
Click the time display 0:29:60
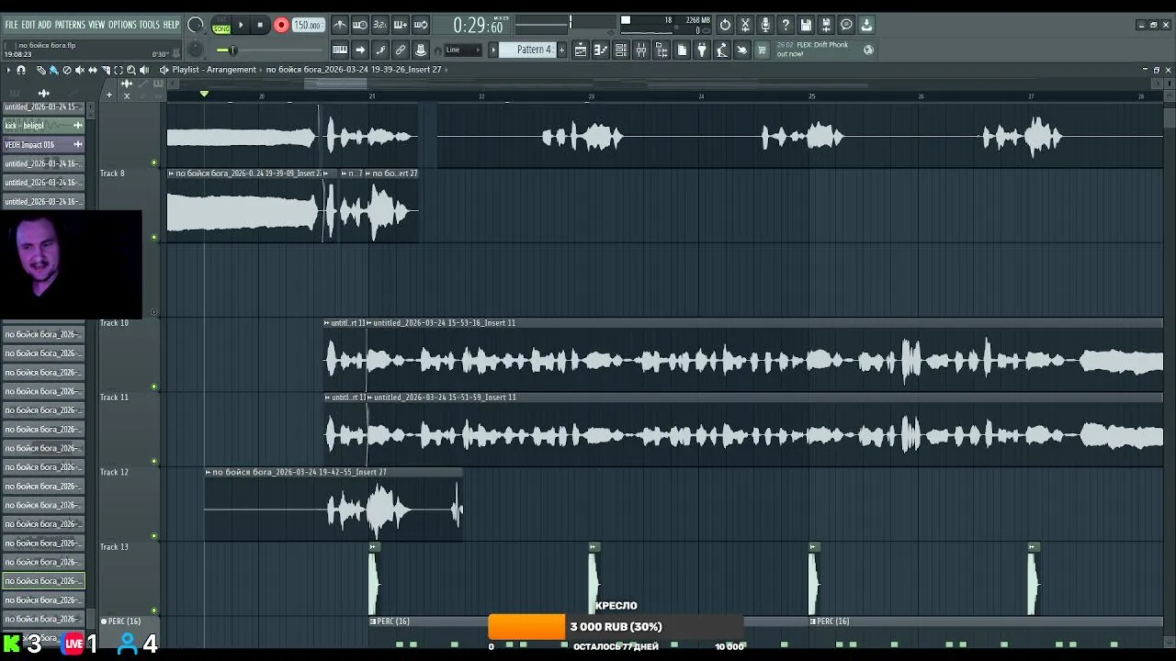click(x=479, y=26)
